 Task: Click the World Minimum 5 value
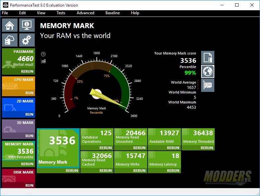[x=195, y=98]
